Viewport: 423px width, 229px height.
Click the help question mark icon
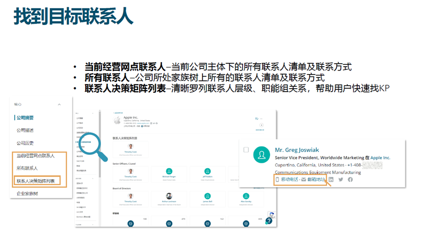tap(269, 221)
